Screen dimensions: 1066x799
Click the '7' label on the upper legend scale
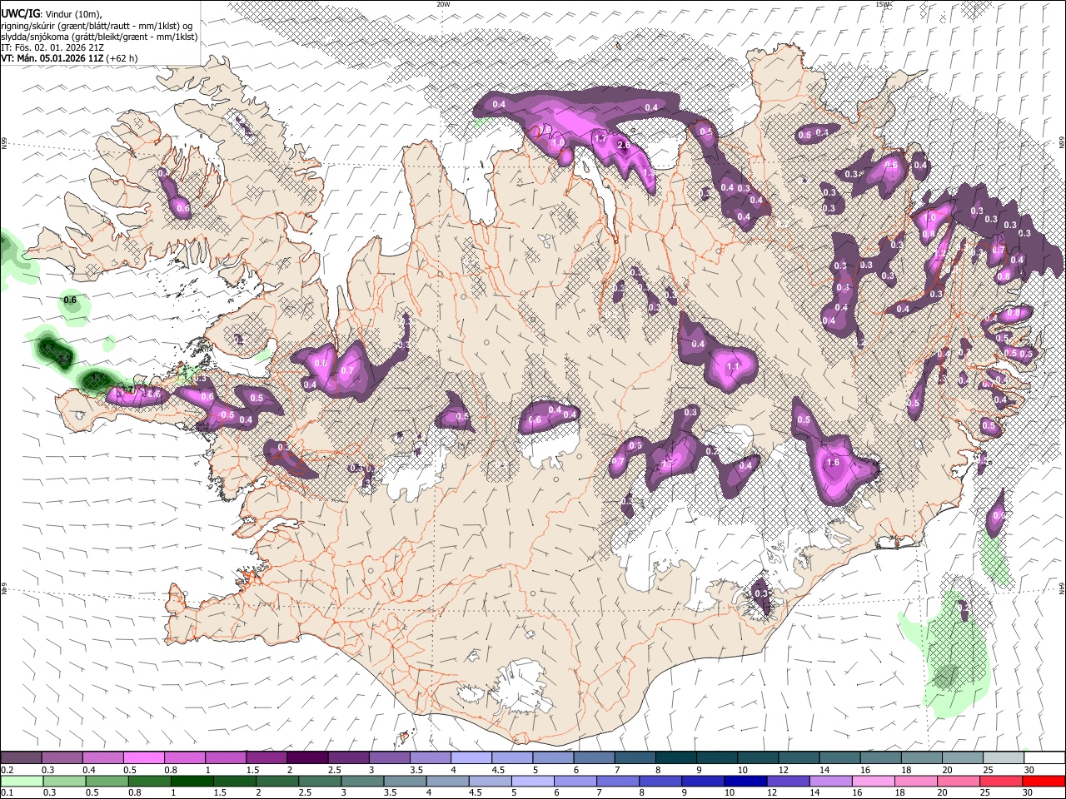point(617,770)
